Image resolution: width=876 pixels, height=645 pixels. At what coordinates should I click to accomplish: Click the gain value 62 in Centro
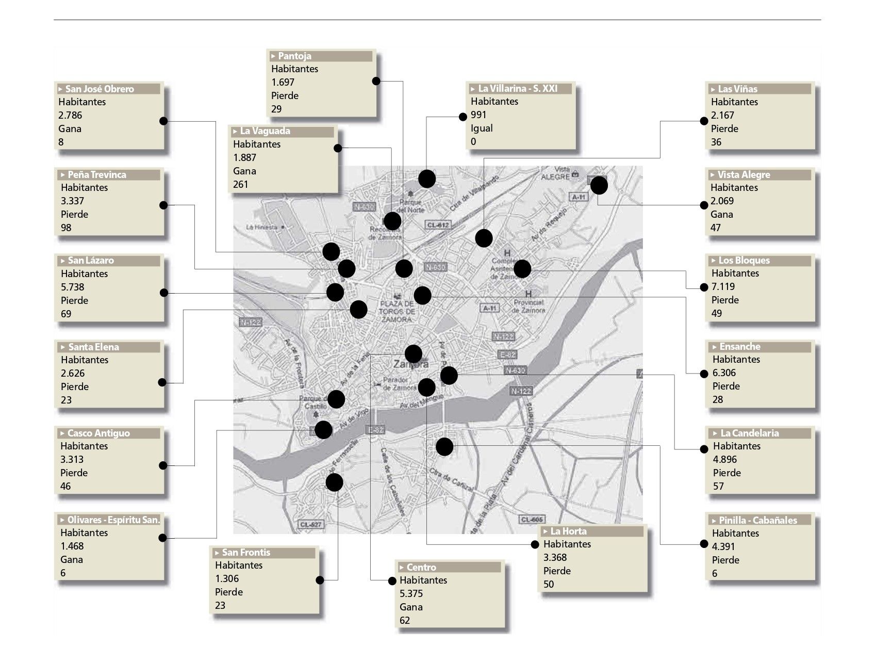[405, 620]
